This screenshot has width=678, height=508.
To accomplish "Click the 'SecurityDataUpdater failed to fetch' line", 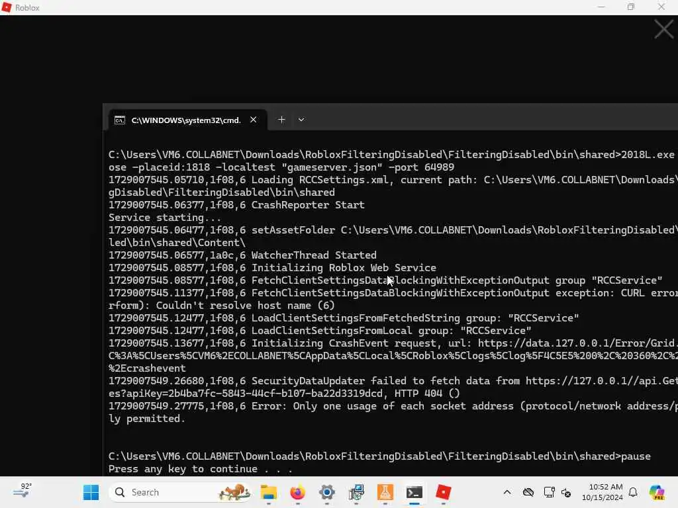I will [x=393, y=380].
